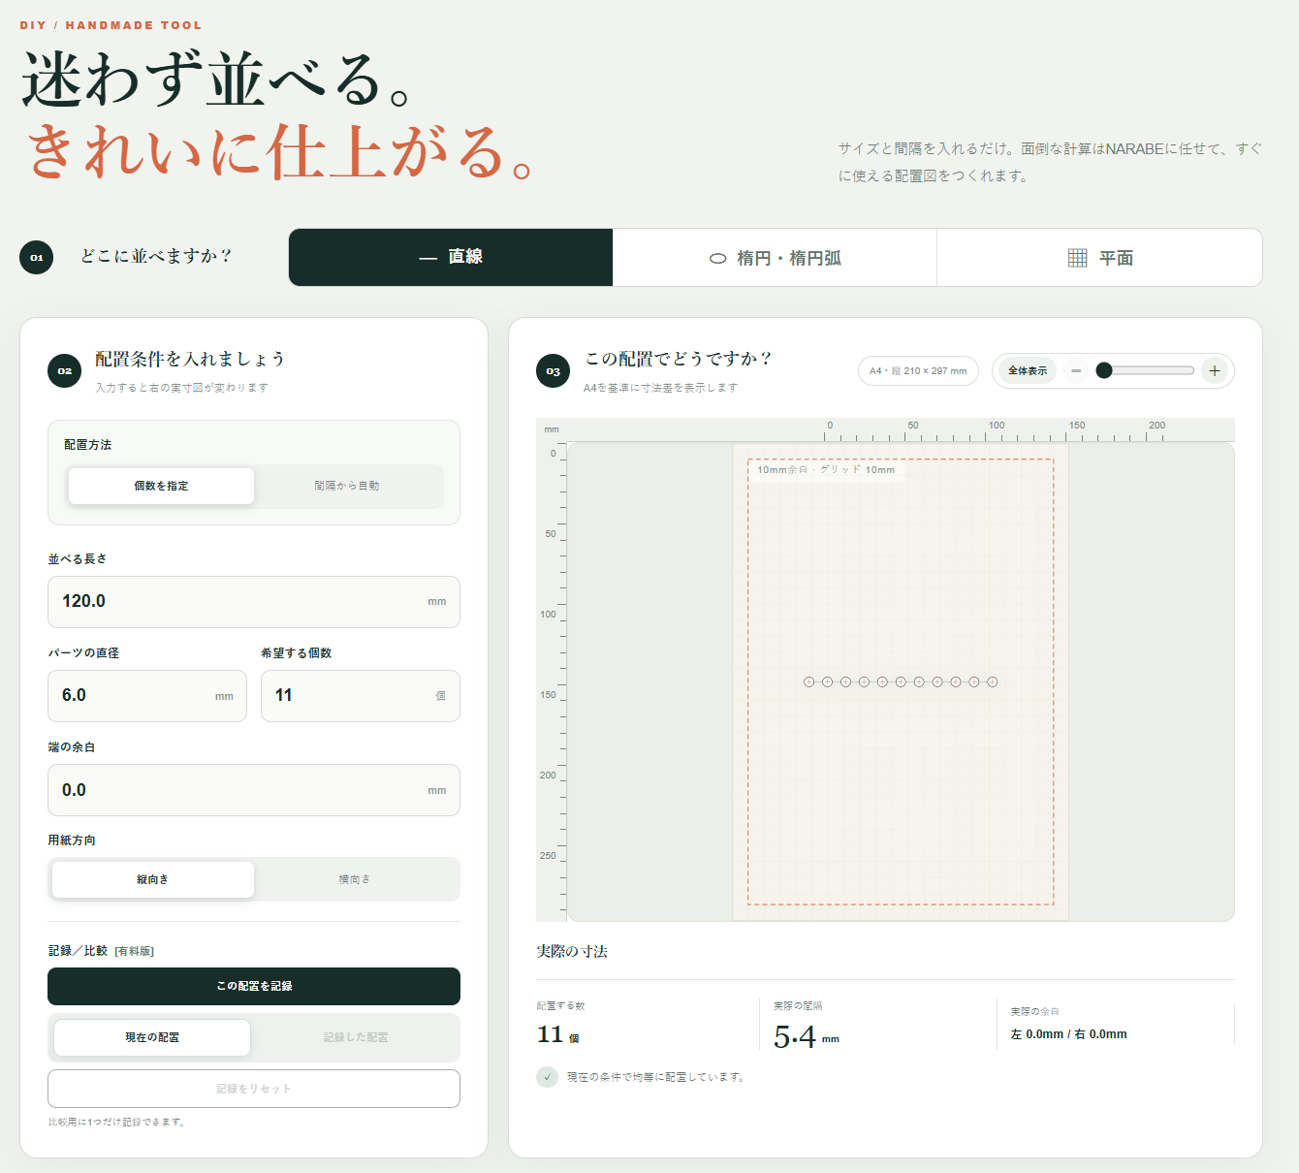Show 記録した配置 view

click(356, 1037)
